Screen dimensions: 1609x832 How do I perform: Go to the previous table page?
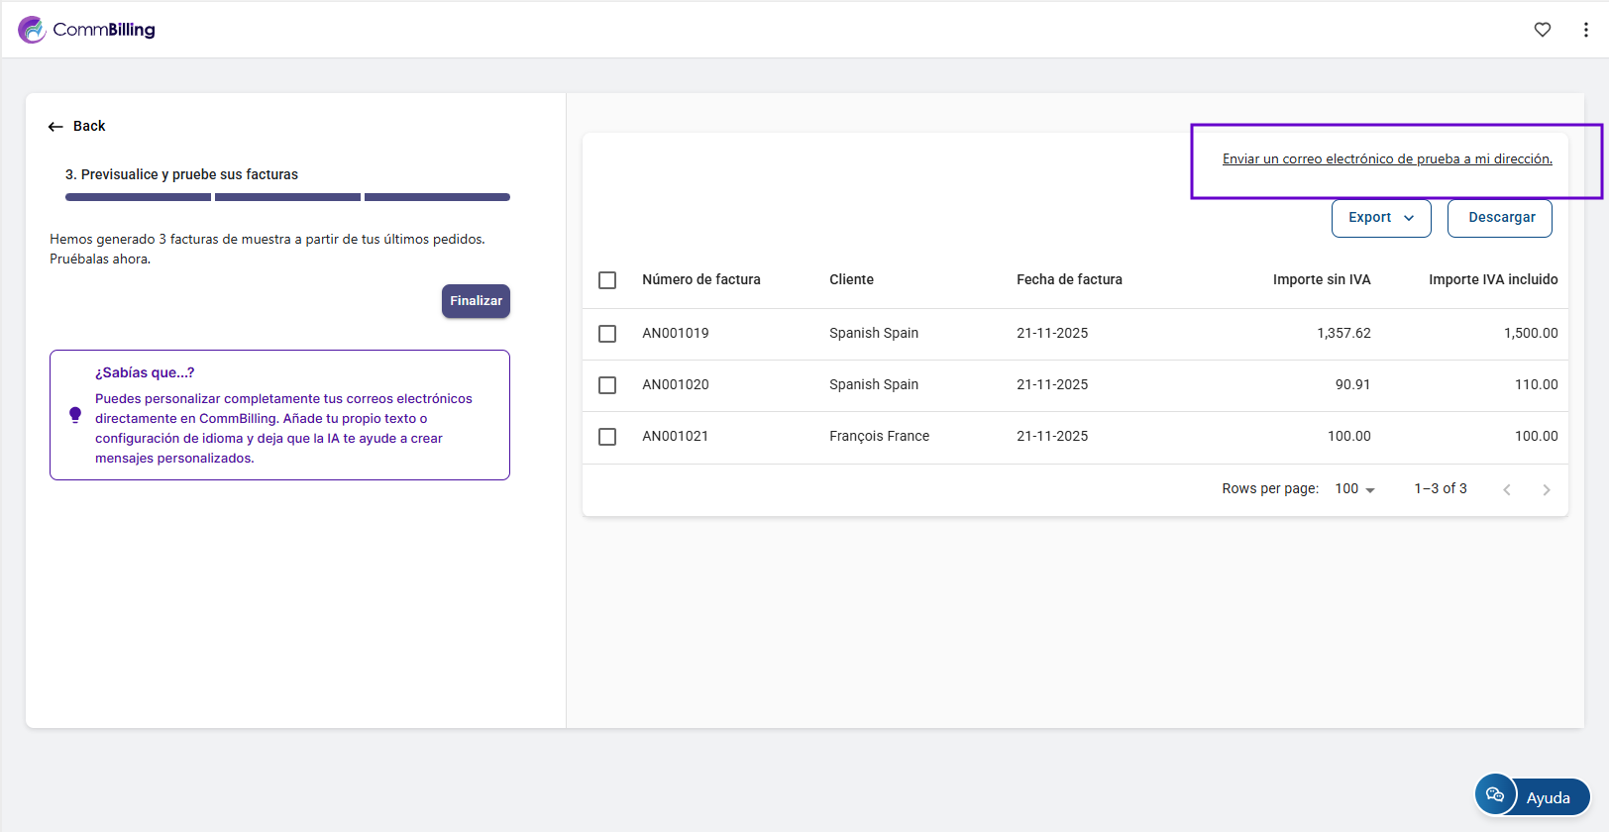coord(1506,489)
